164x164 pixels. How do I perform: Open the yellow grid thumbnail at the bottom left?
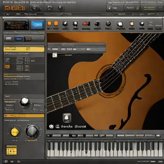[x=12, y=150]
